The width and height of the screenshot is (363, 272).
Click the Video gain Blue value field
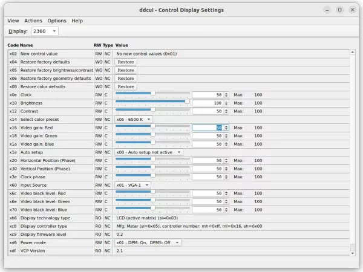208,144
